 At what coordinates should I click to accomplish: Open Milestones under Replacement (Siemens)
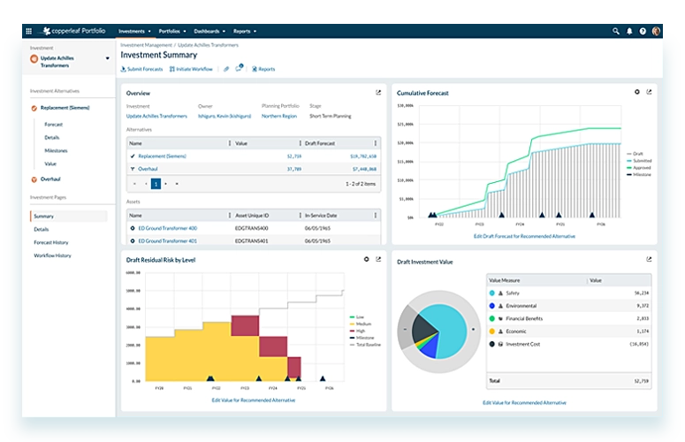point(56,150)
